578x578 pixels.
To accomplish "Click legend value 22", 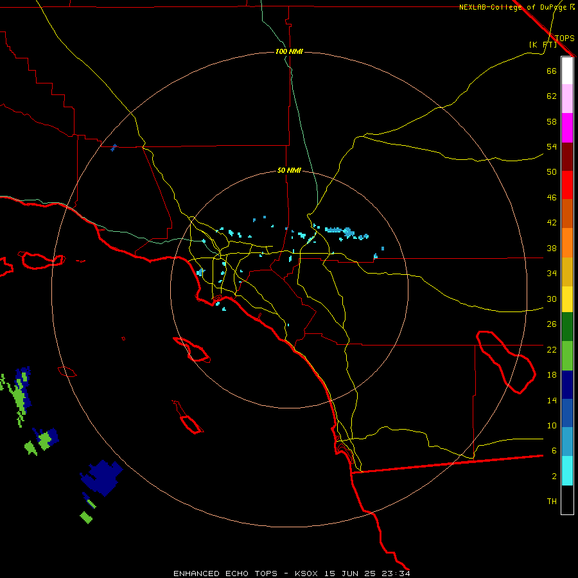I will tap(552, 349).
